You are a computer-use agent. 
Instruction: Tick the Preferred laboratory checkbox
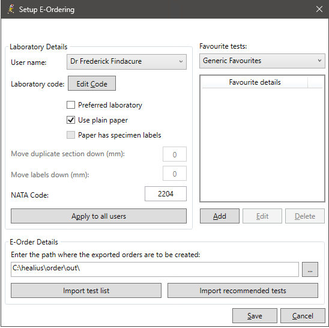tap(71, 105)
